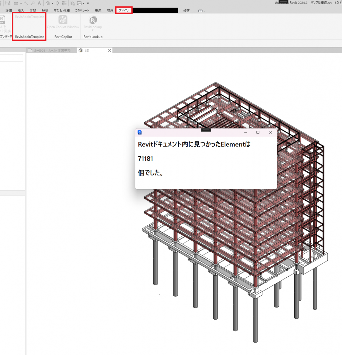Open Customize Quick Access Toolbar dropdown
Screen dimensions: 342x355
point(88,3)
